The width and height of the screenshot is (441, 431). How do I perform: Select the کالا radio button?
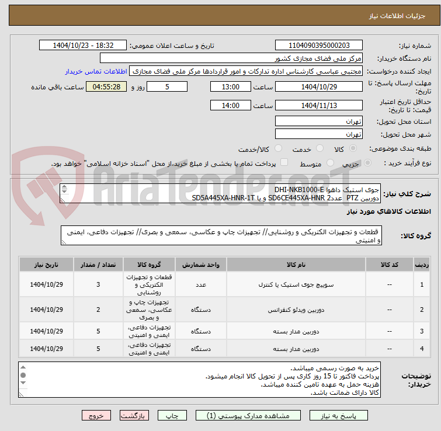point(353,148)
